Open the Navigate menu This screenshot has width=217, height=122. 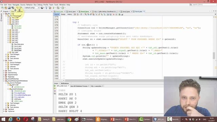(16, 5)
